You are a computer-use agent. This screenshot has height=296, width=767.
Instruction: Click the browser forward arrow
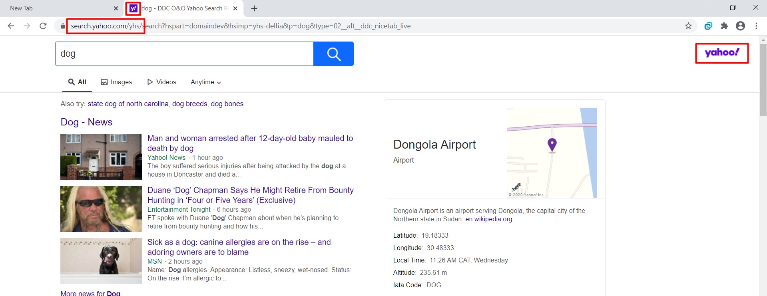click(27, 26)
